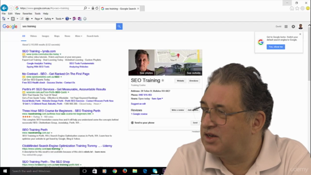Open Google Chrome from the taskbar
The width and height of the screenshot is (311, 175).
click(x=115, y=171)
